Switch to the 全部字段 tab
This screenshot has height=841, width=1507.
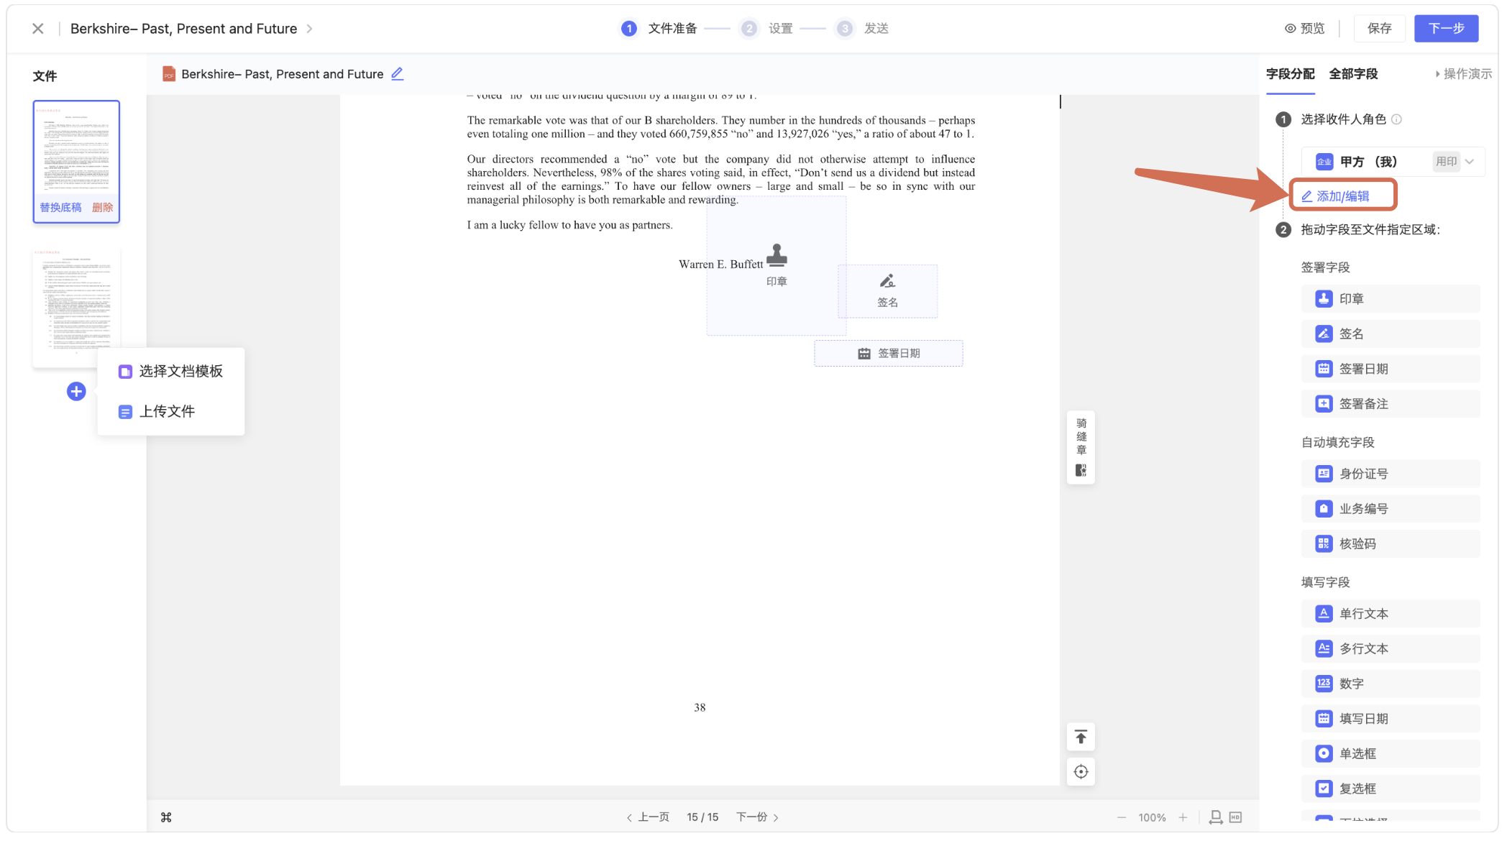1353,74
